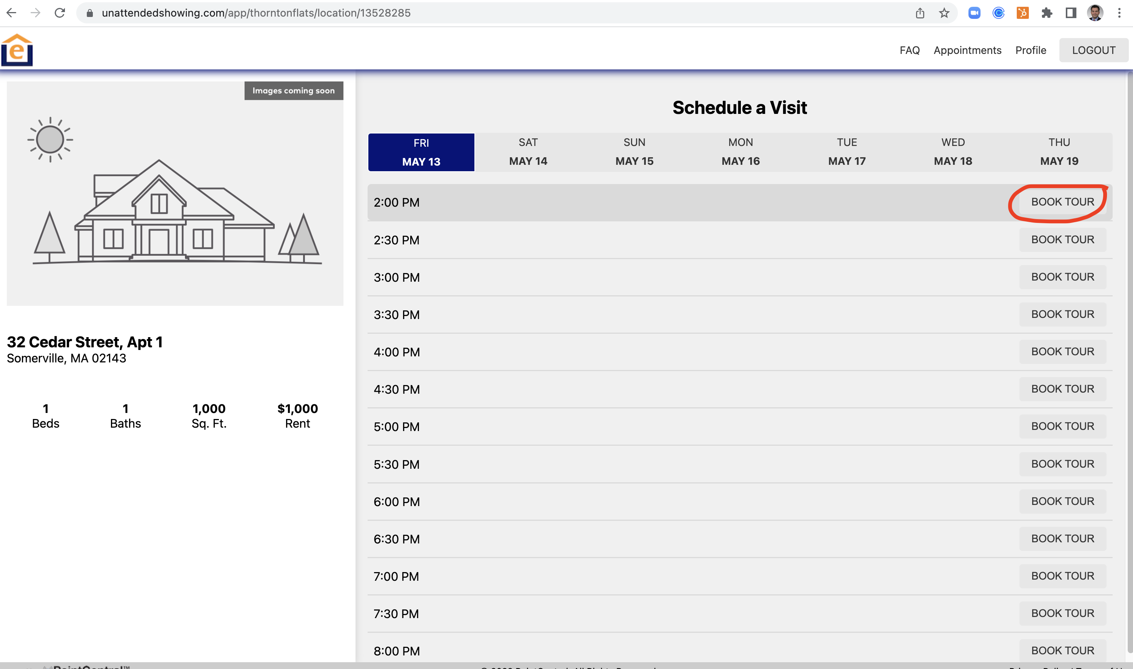The height and width of the screenshot is (669, 1133).
Task: Open the Zoom extension icon
Action: (x=974, y=13)
